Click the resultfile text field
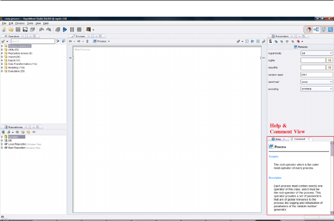The height and width of the screenshot is (221, 334). [x=313, y=68]
